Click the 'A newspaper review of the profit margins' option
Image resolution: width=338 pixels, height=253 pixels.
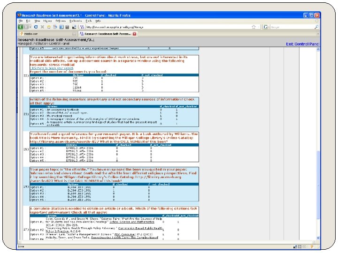[x=93, y=119]
